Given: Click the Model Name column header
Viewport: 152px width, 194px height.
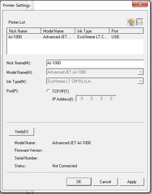Looking at the screenshot, I should 58,31.
